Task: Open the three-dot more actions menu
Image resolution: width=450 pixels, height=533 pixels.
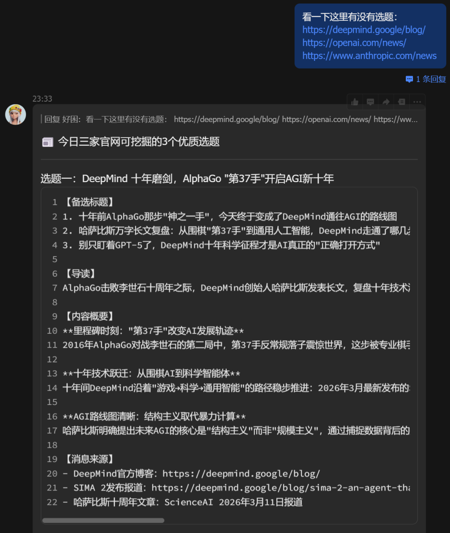Action: (417, 102)
